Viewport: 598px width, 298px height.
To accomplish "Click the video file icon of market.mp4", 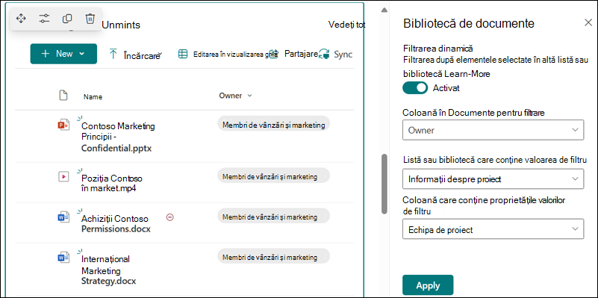I will (x=63, y=177).
